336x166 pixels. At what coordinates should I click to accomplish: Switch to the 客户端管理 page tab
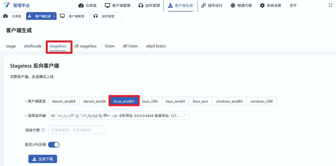pos(74,16)
